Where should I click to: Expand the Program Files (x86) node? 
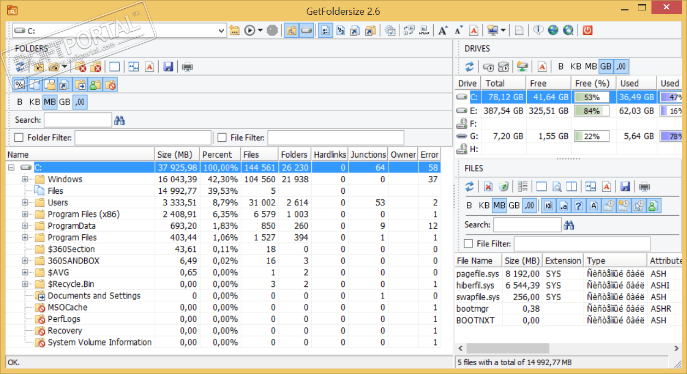pyautogui.click(x=25, y=214)
